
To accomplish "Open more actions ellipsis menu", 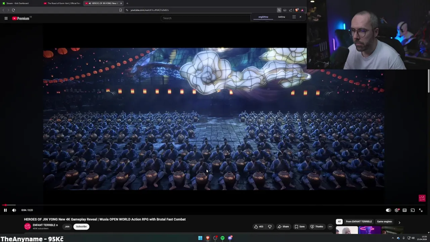I will 330,227.
